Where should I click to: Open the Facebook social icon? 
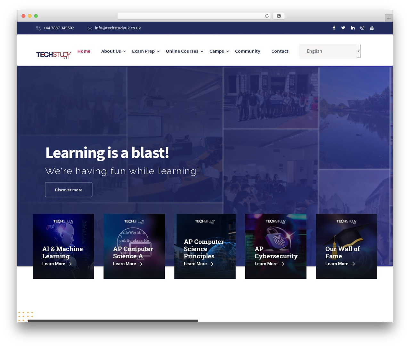click(x=334, y=28)
